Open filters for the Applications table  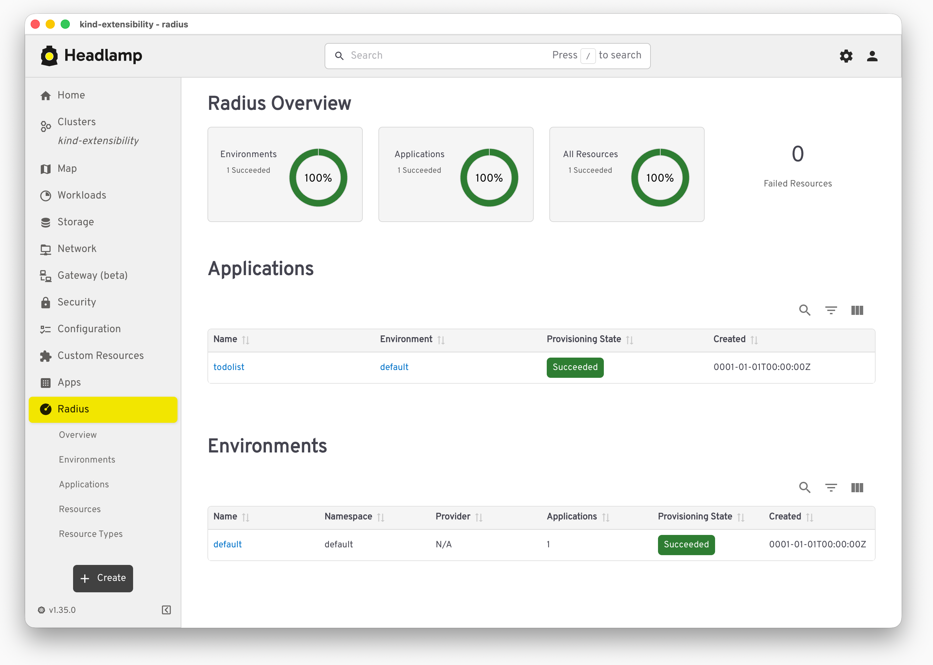(x=831, y=310)
